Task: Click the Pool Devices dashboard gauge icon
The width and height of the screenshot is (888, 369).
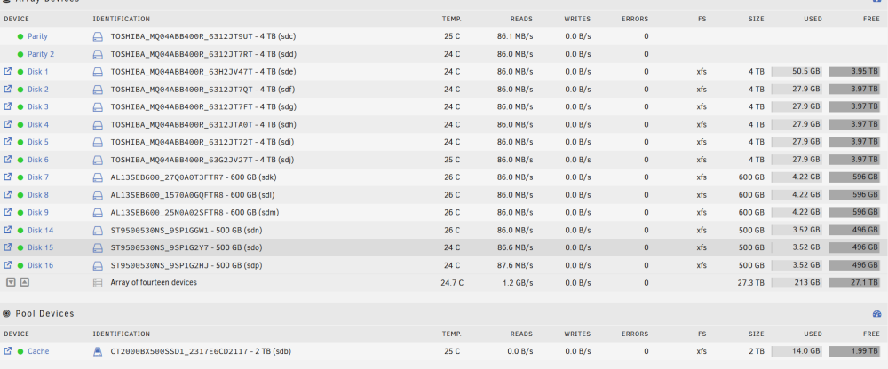Action: (x=877, y=313)
